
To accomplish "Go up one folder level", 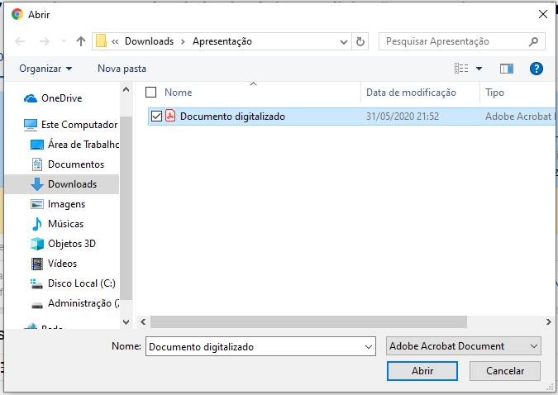I will coord(81,41).
